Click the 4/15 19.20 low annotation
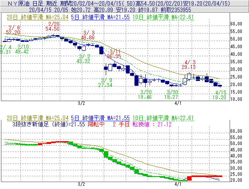Screen dimensions: 249x189 point(219,95)
